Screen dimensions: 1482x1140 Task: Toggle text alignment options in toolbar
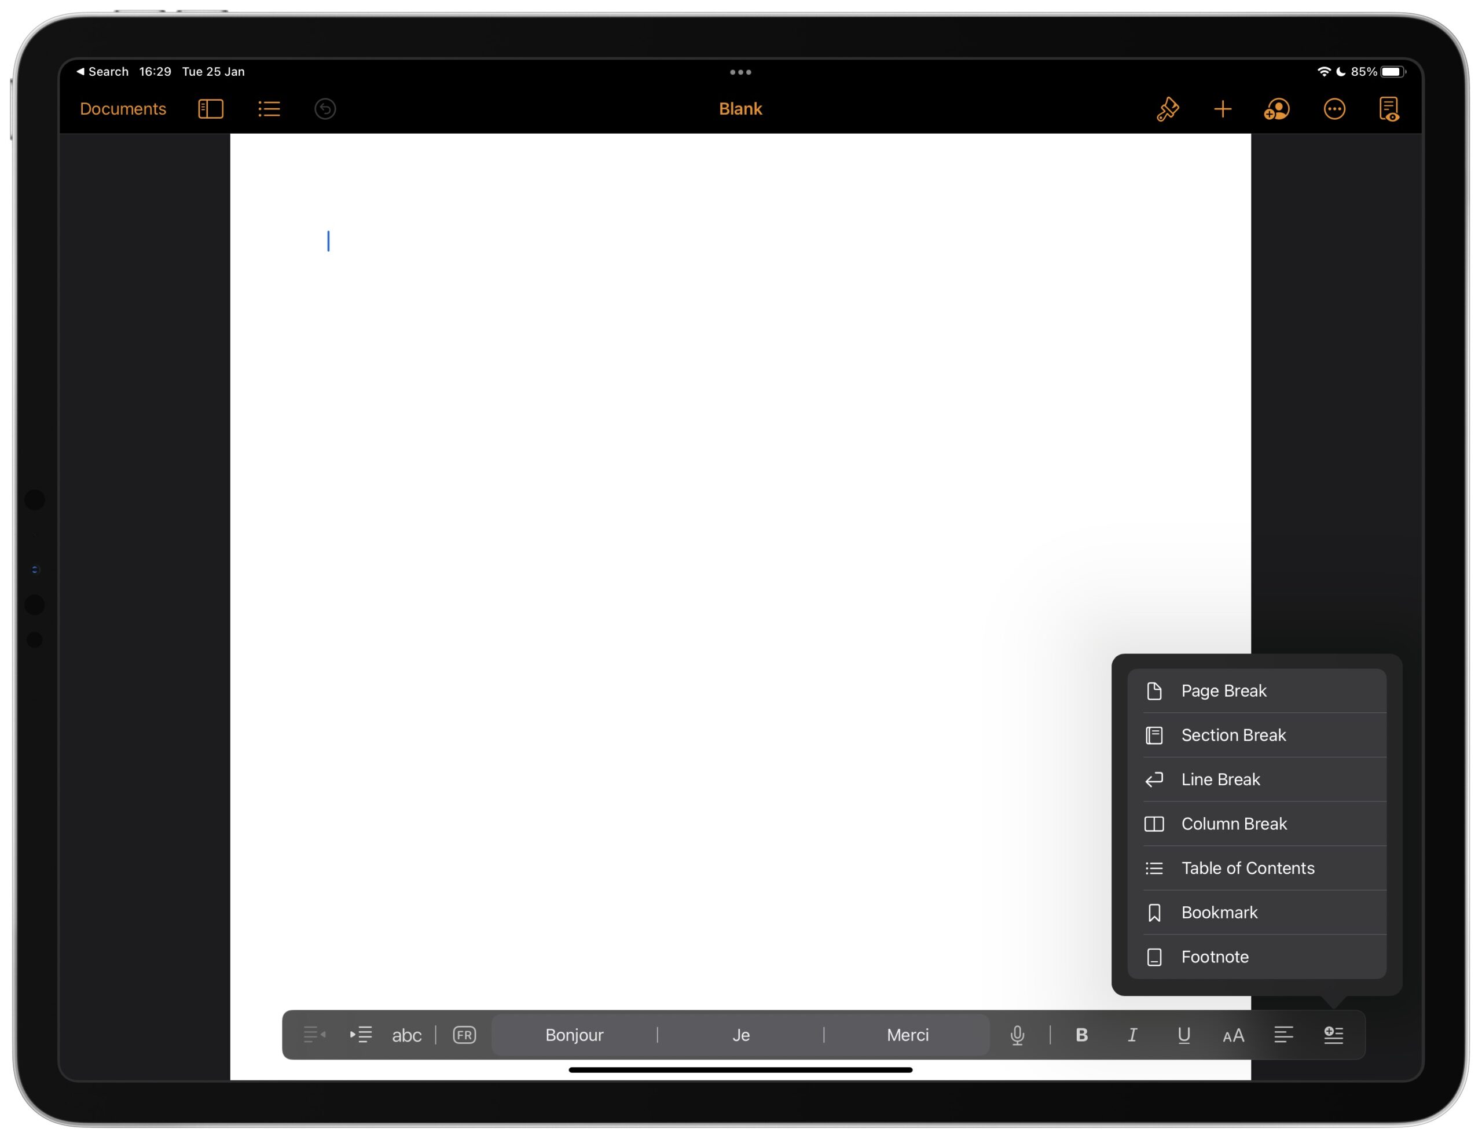click(x=1285, y=1034)
